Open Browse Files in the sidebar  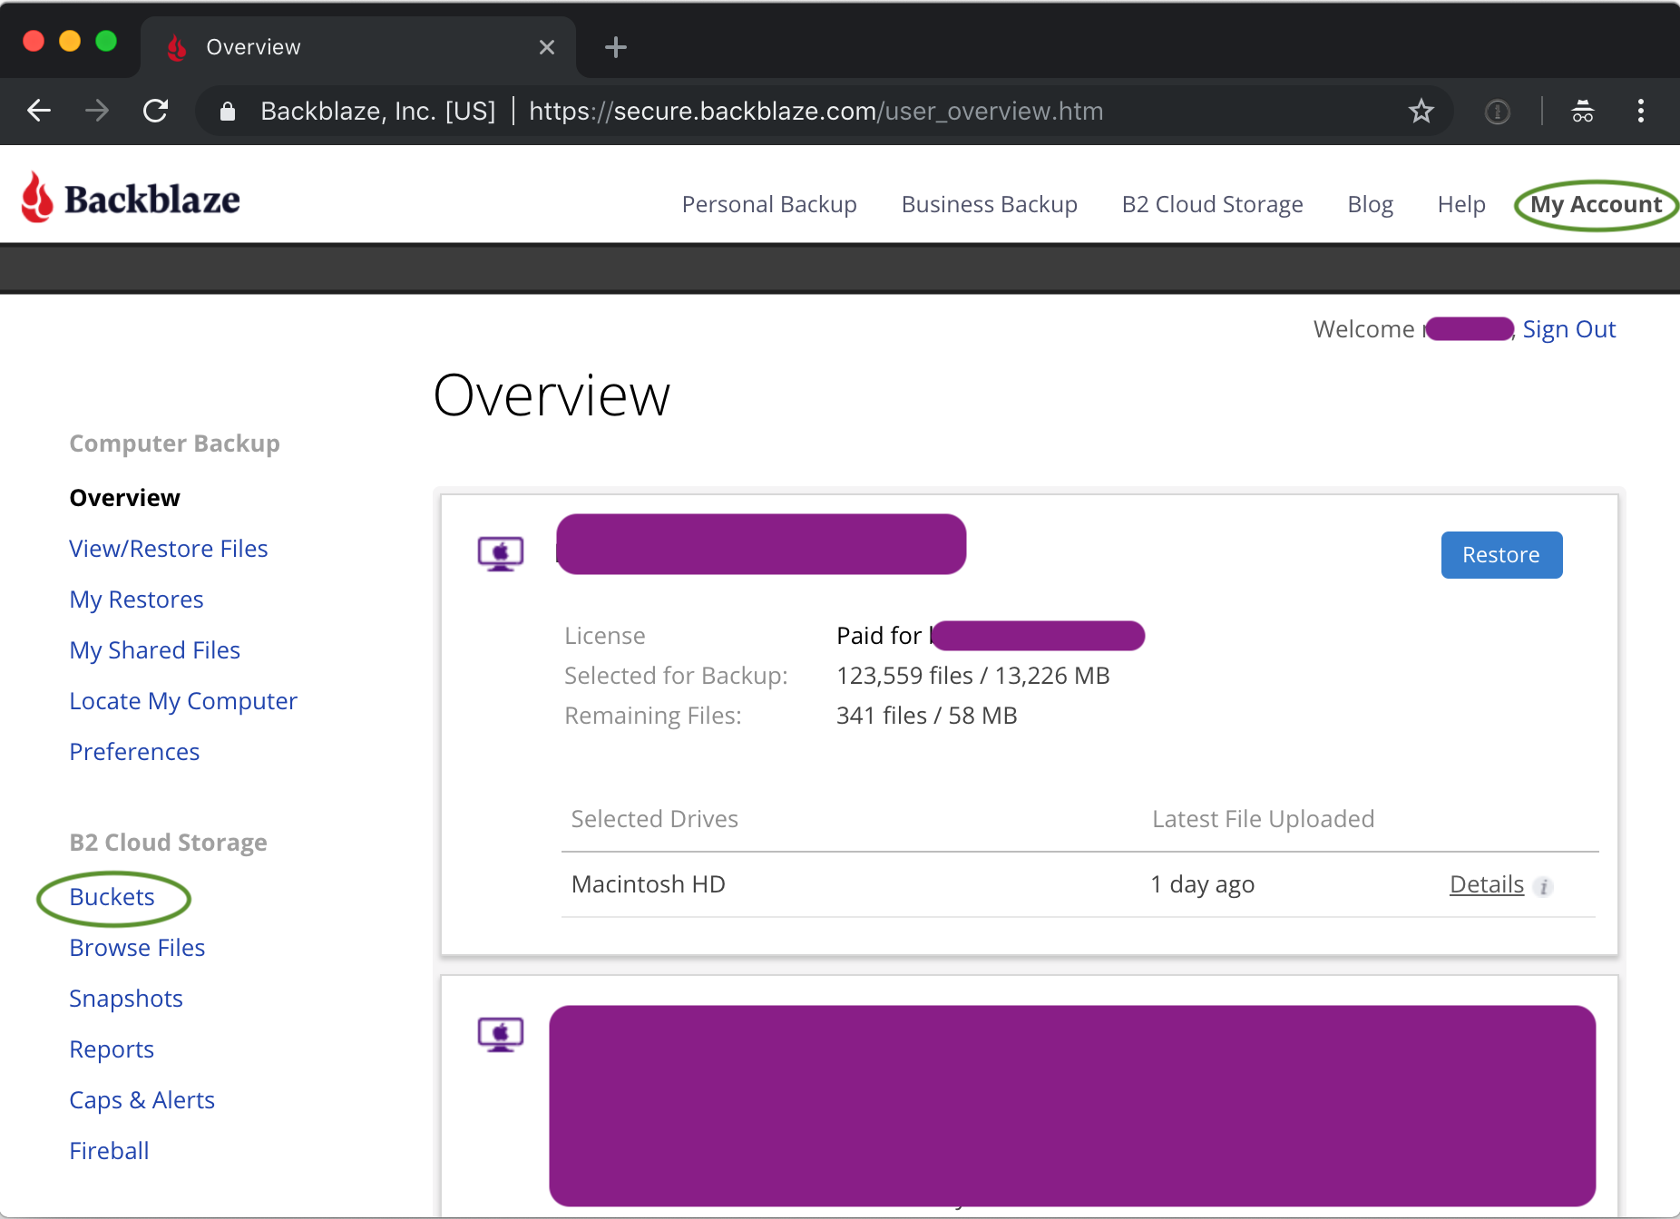(138, 947)
